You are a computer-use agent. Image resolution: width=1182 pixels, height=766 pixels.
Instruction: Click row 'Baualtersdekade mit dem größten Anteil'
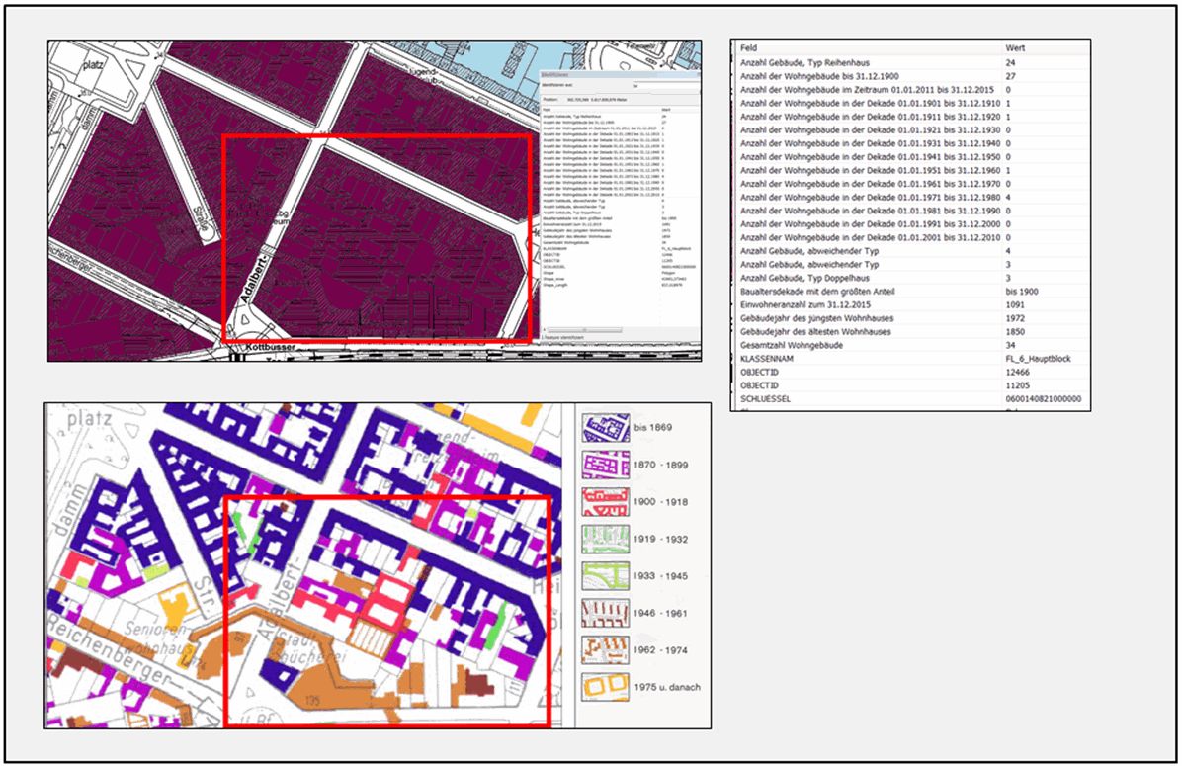pyautogui.click(x=910, y=291)
